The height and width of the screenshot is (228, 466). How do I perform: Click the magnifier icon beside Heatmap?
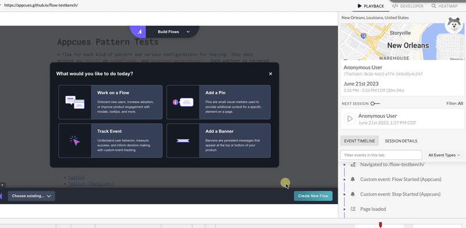point(433,6)
